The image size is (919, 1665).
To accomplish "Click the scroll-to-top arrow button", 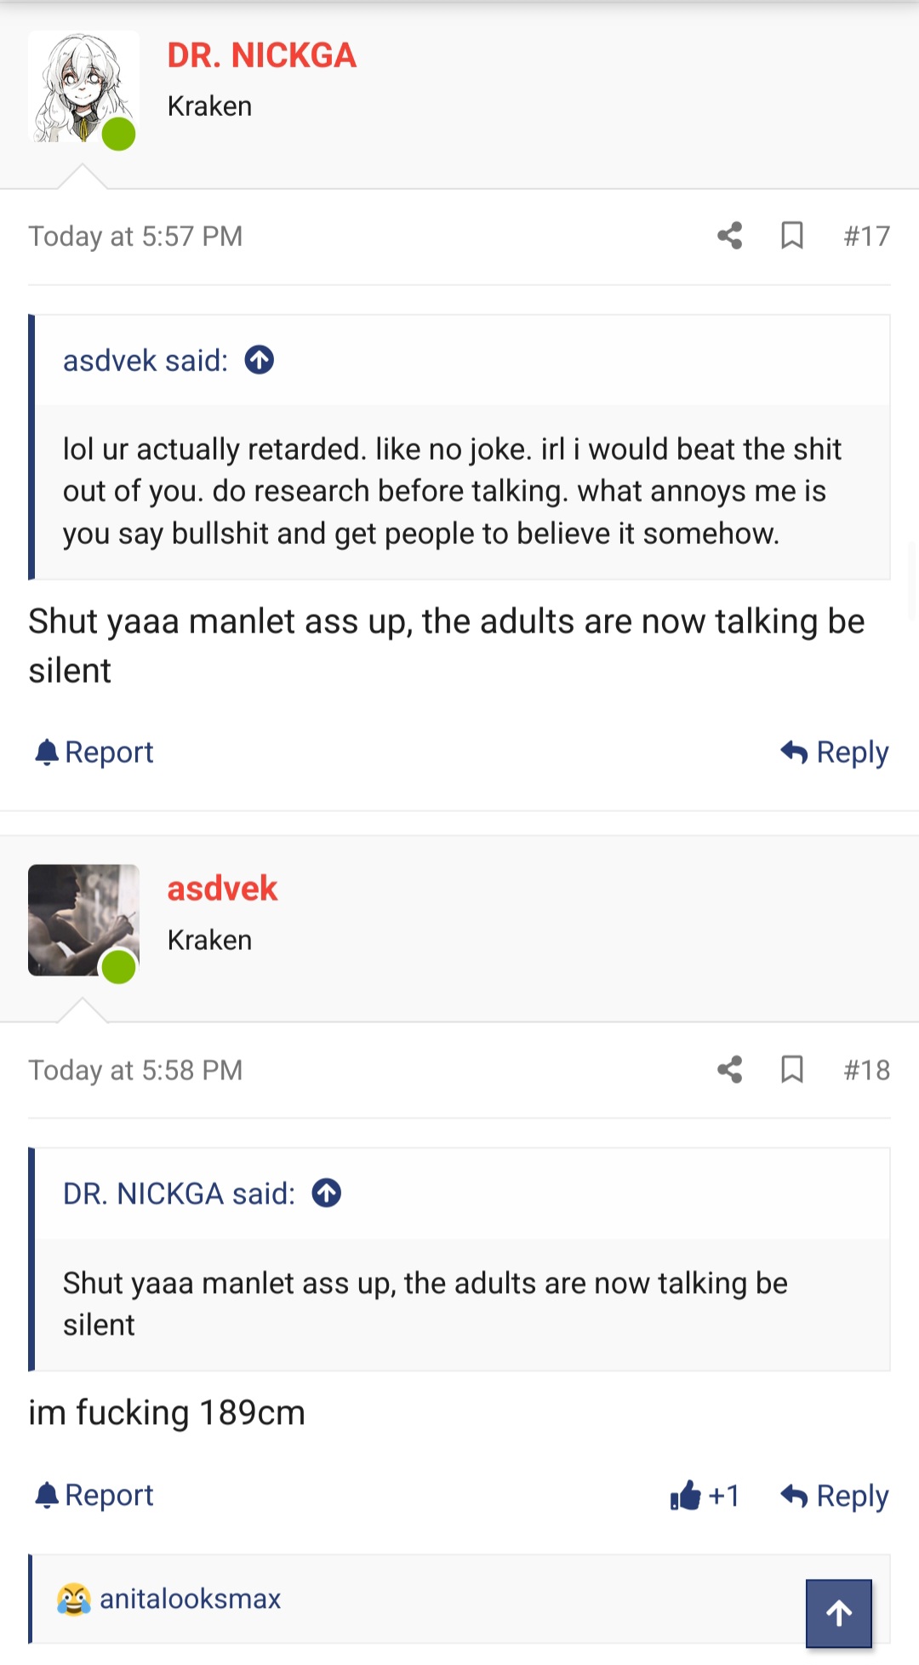I will pos(838,1613).
